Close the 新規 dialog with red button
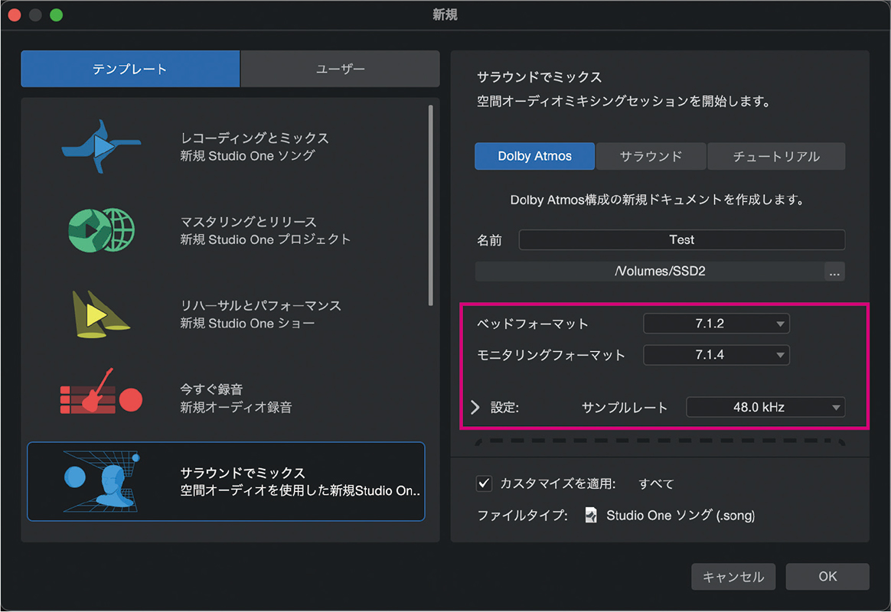 (15, 15)
